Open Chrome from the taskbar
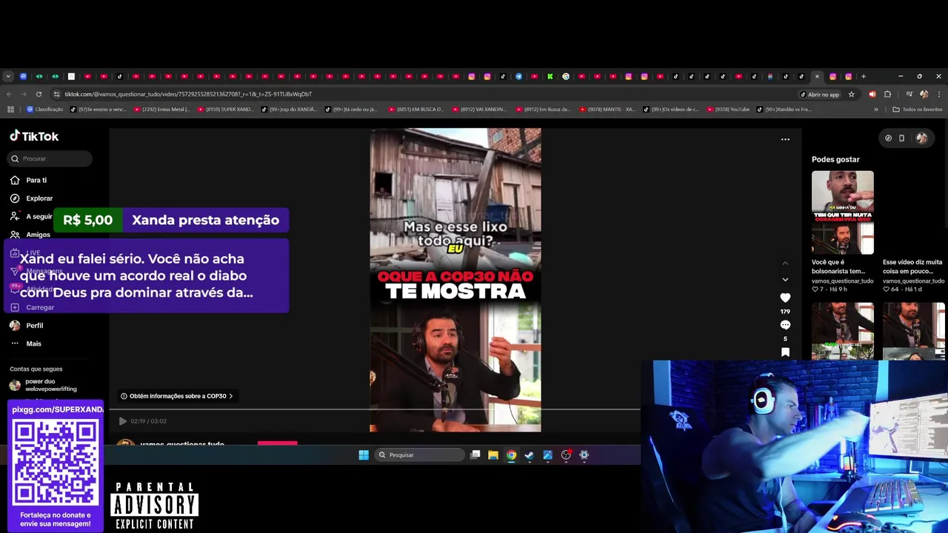 click(511, 455)
